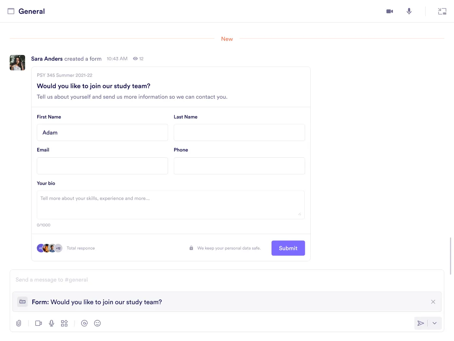Screen dimensions: 454x341
Task: Click the paperclip attachment icon
Action: click(x=19, y=323)
